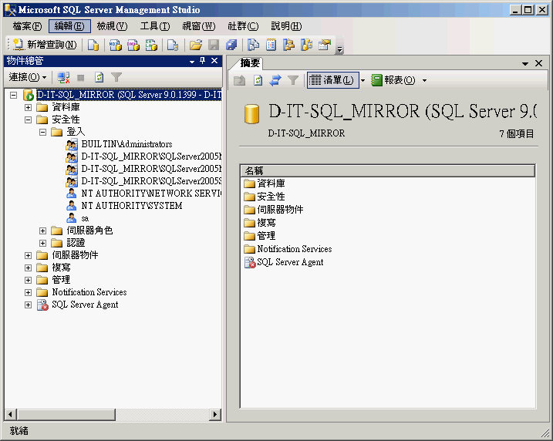
Task: Refresh the Summary pane
Action: pyautogui.click(x=258, y=80)
